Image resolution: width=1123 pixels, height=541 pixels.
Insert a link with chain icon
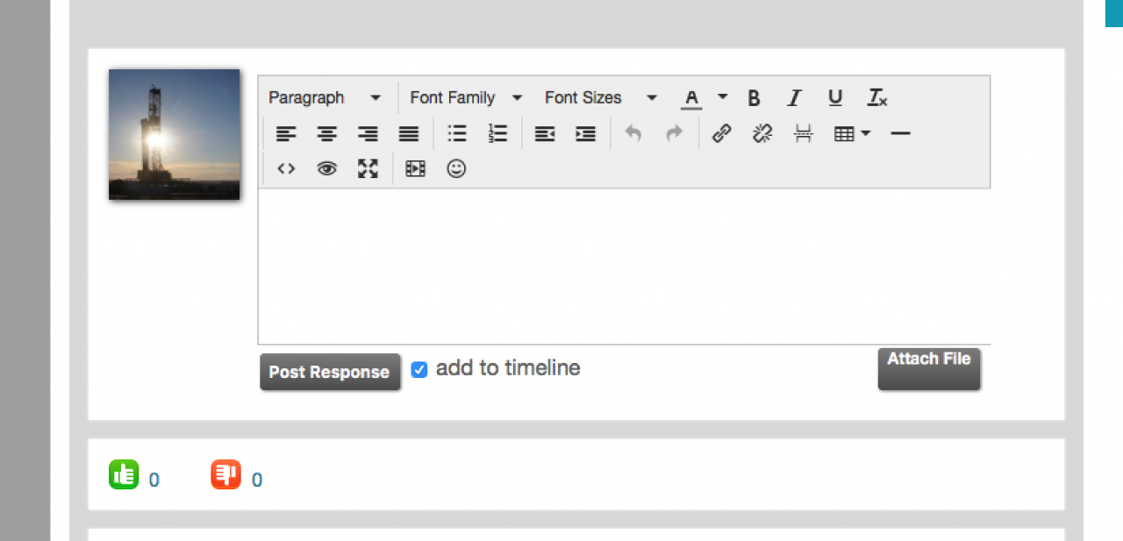721,133
